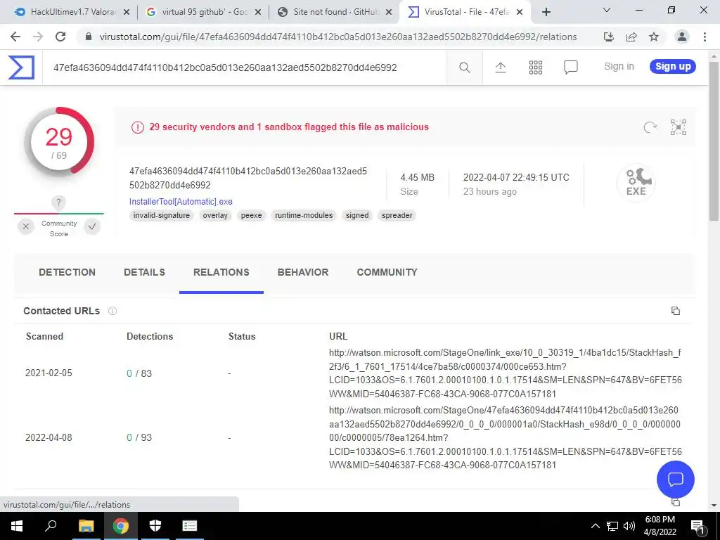The width and height of the screenshot is (720, 540).
Task: Click the search magnifier icon in VirusTotal
Action: point(464,68)
